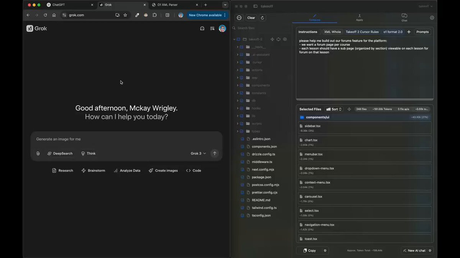Click the Grok logo in the header
460x258 pixels.
[37, 28]
